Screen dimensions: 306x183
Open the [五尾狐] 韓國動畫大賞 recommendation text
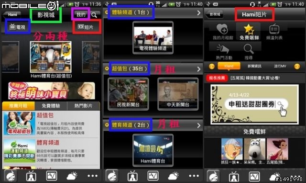pyautogui.click(x=255, y=78)
